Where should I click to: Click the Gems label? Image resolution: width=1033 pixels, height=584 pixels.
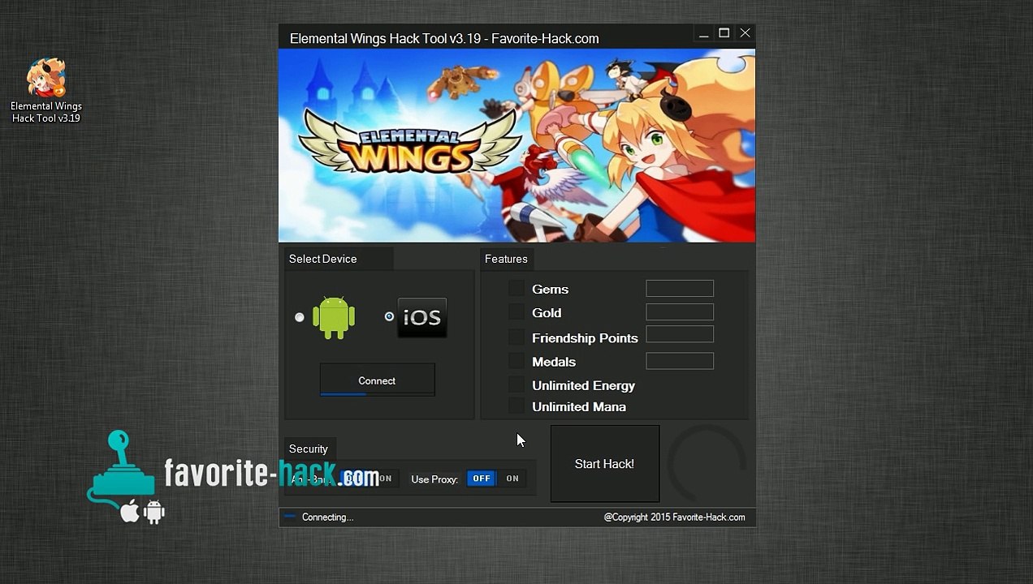pos(551,289)
